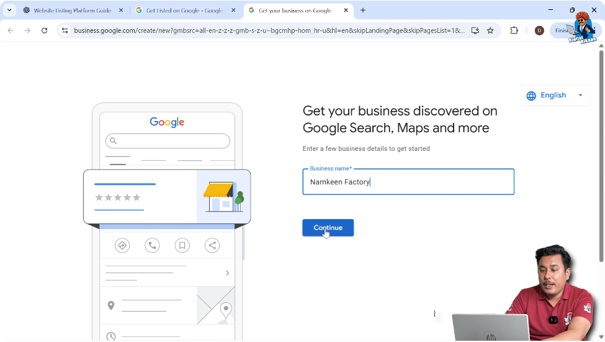Click the phone call icon in illustration

tap(153, 246)
